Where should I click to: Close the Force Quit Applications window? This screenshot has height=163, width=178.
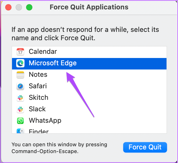click(x=8, y=7)
